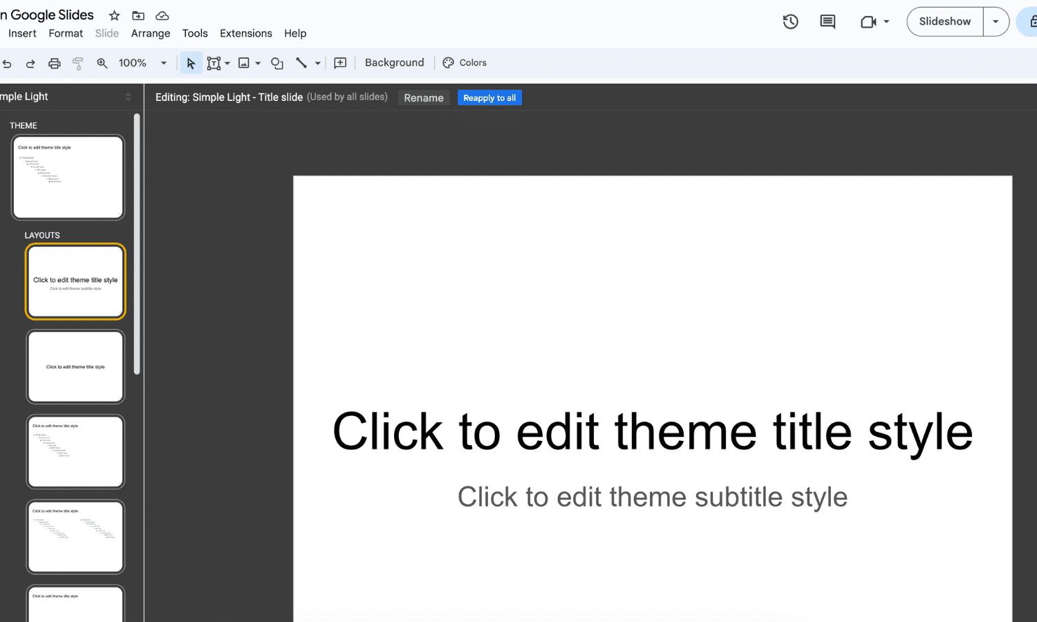Open the Colors palette
Viewport: 1037px width, 622px height.
tap(465, 62)
